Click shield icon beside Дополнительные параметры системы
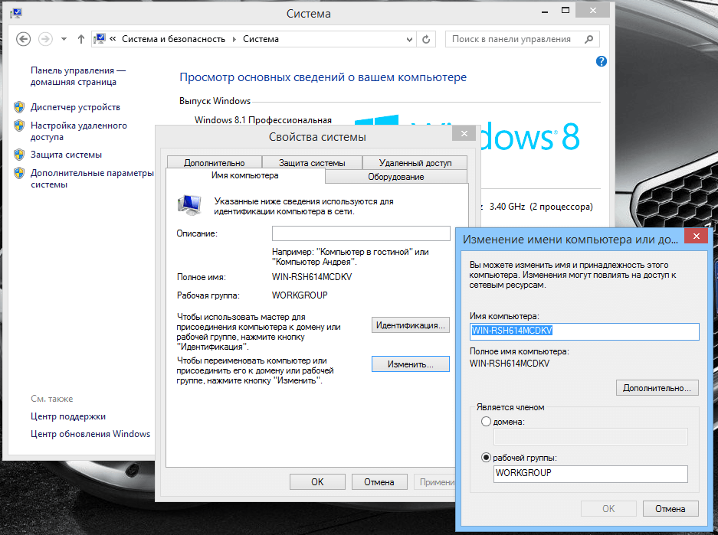Screen dimensions: 718x535 pos(19,173)
